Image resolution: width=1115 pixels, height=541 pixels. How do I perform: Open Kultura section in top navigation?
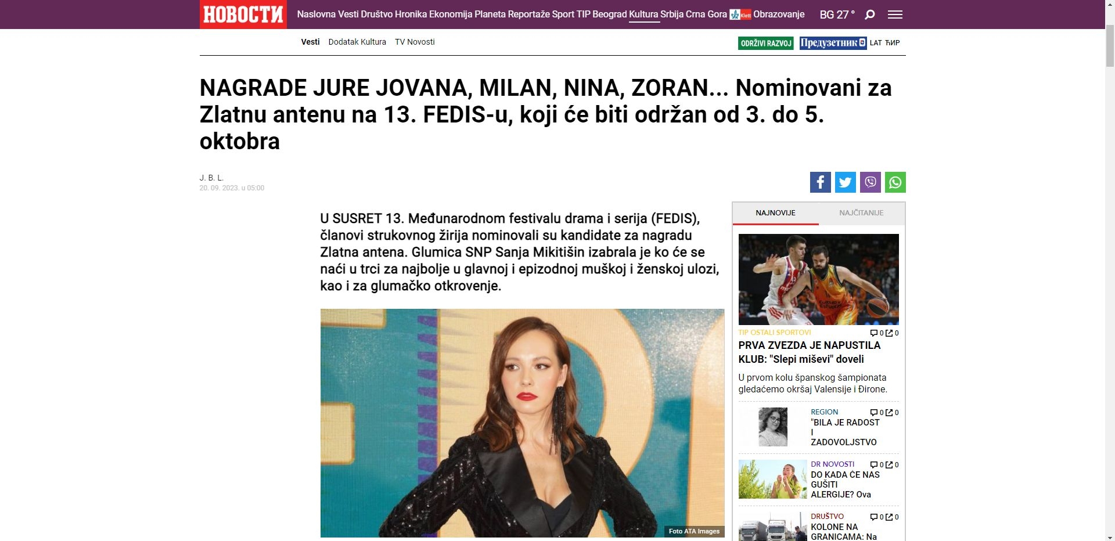point(643,15)
